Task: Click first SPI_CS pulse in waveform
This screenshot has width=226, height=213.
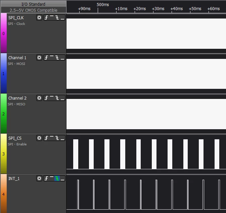Action: [x=76, y=154]
